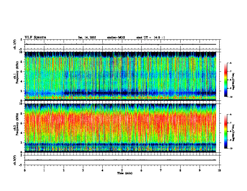This screenshot has width=247, height=191.
Task: Click the time axis tick label "7"
Action: (x=161, y=170)
